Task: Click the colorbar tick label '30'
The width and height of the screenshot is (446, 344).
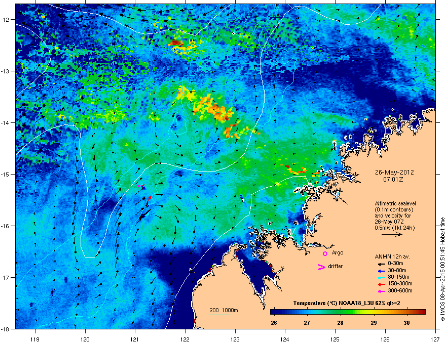Action: coord(407,323)
